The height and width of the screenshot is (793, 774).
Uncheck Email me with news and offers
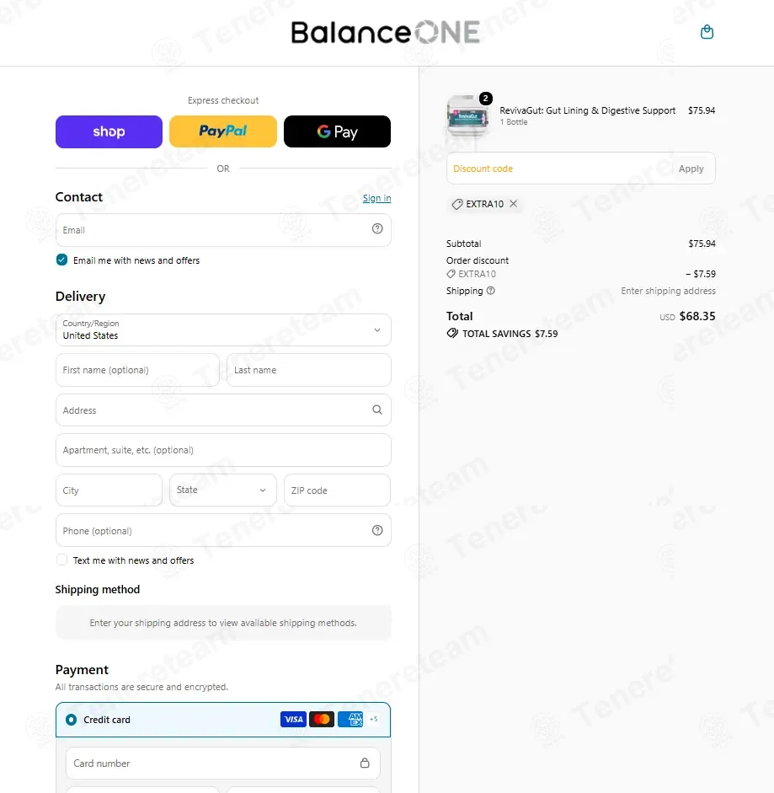[61, 260]
